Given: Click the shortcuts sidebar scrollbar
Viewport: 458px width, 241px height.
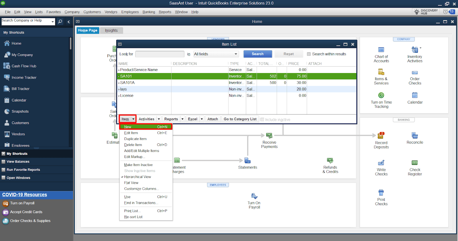Looking at the screenshot, I should click(x=70, y=44).
